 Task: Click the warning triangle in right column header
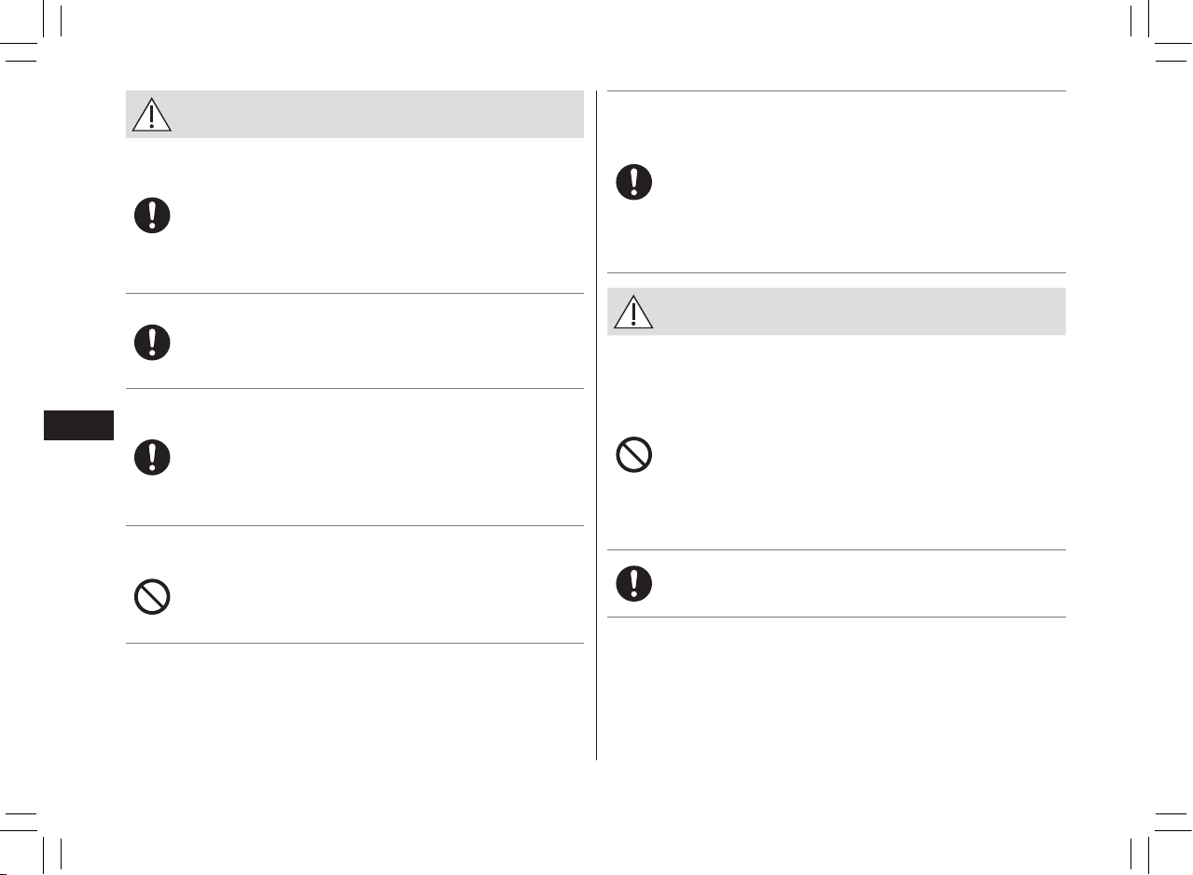(633, 312)
